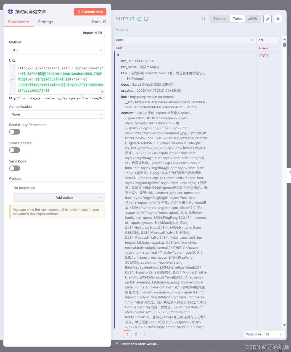Image resolution: width=291 pixels, height=352 pixels.
Task: Enable the Send Headers switch
Action: 15,150
